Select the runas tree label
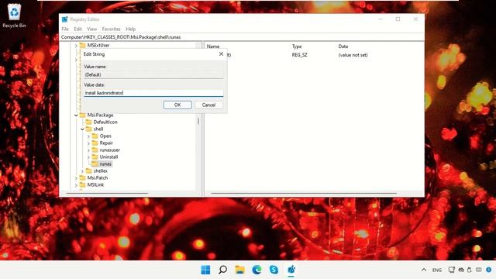 click(105, 164)
